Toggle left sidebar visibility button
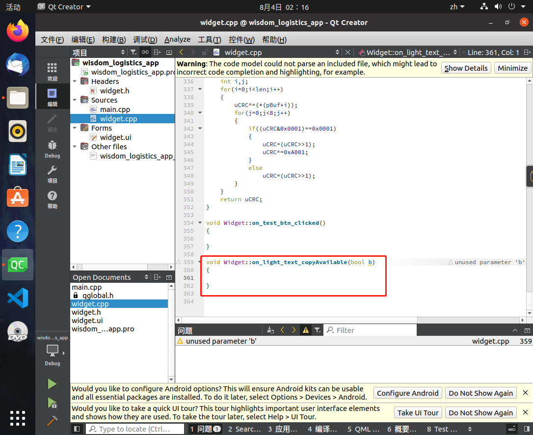 coord(77,429)
